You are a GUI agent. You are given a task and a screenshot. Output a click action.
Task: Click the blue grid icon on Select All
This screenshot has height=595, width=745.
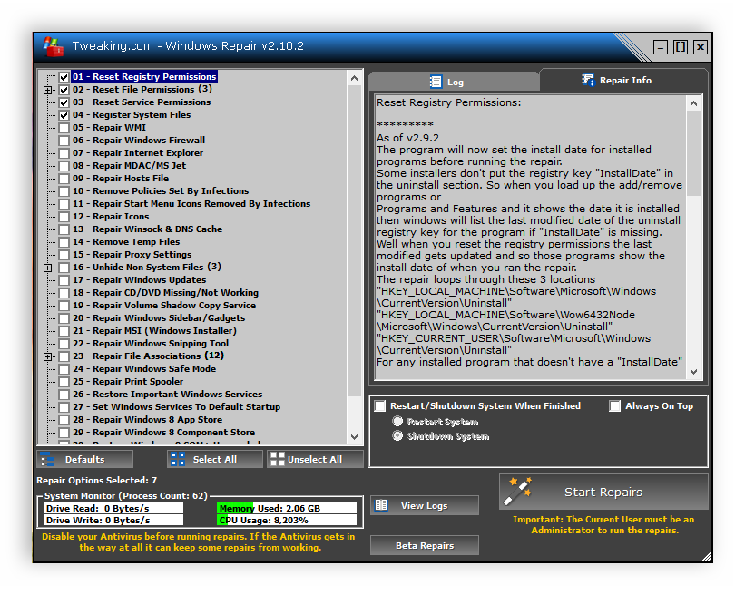click(x=178, y=459)
